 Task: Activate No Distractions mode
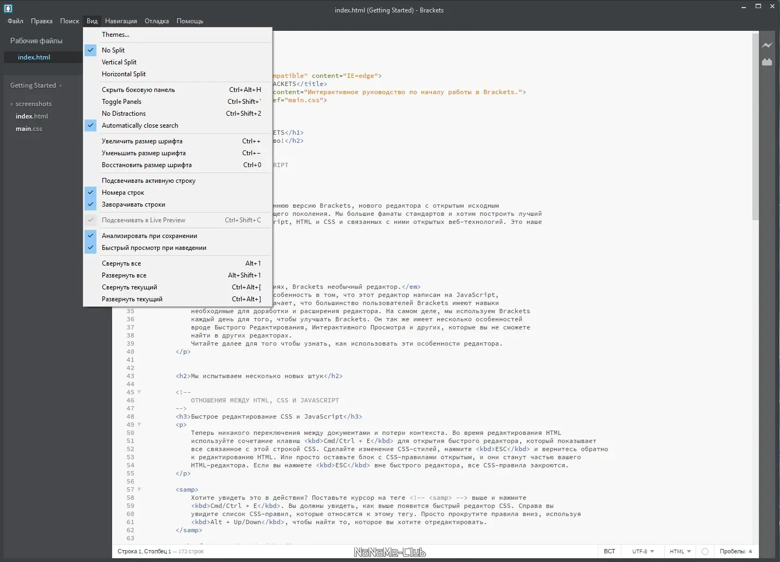tap(178, 114)
